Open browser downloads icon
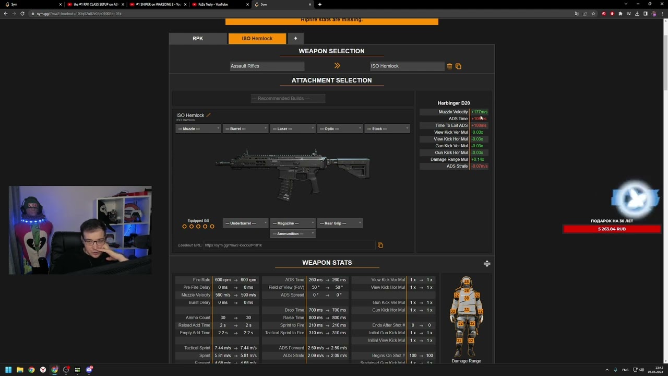Image resolution: width=668 pixels, height=376 pixels. (637, 14)
